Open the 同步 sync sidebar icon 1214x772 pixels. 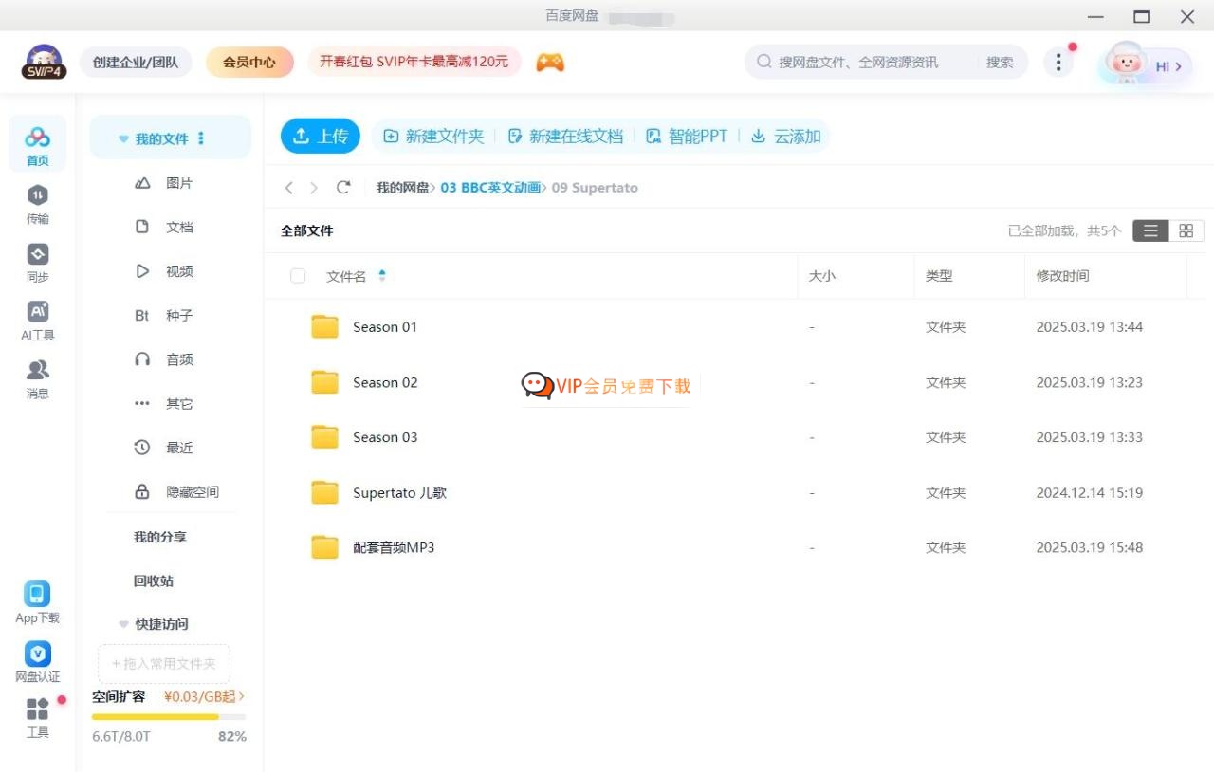click(37, 263)
